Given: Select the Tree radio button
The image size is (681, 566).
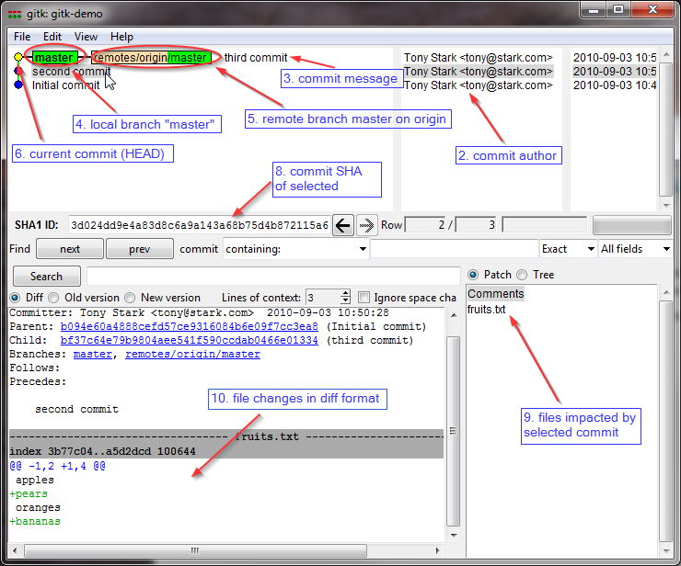Looking at the screenshot, I should 522,275.
